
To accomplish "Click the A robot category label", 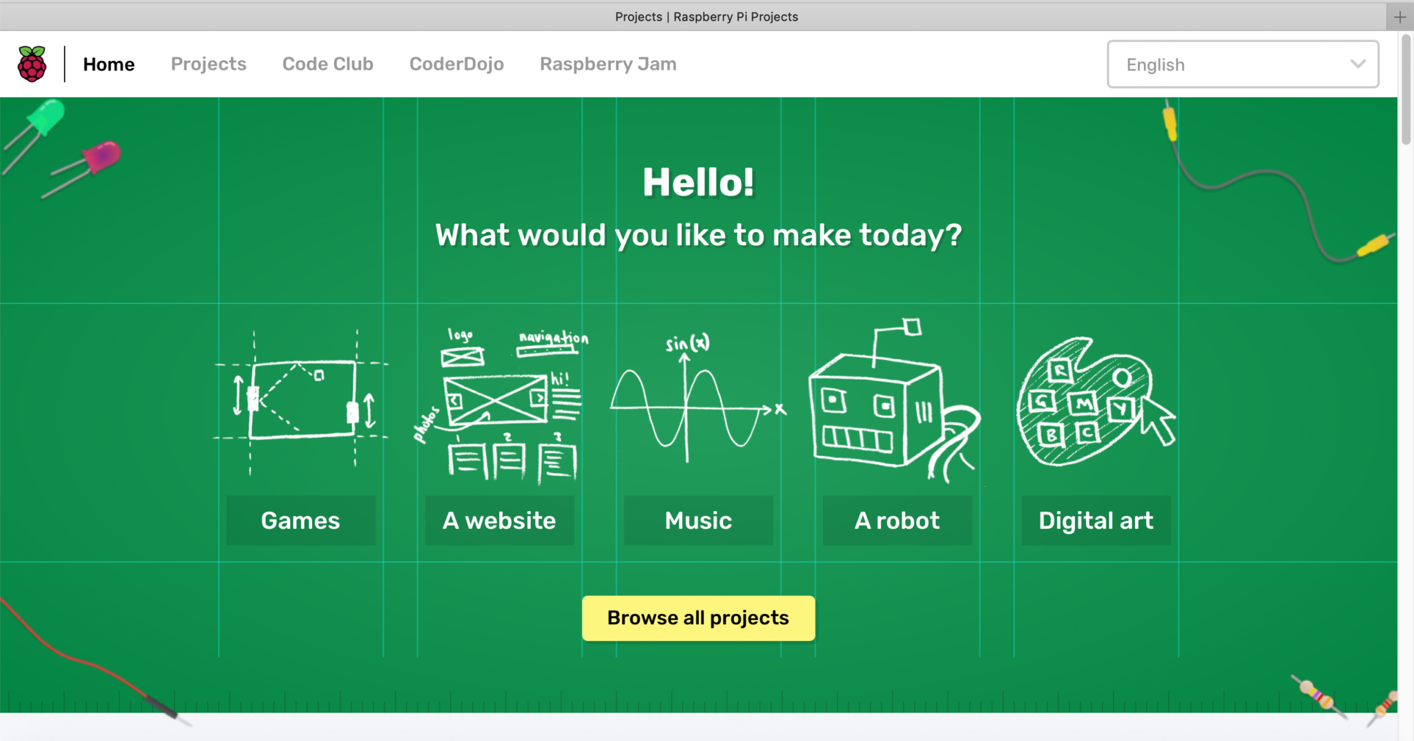I will pyautogui.click(x=897, y=521).
